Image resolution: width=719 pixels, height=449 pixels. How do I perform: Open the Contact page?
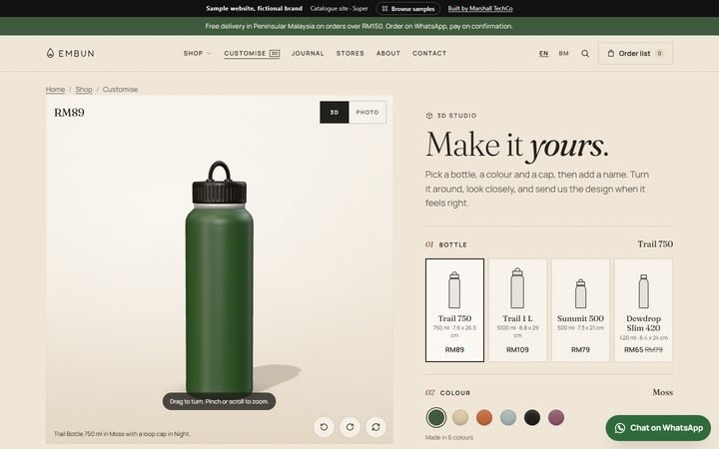click(429, 53)
